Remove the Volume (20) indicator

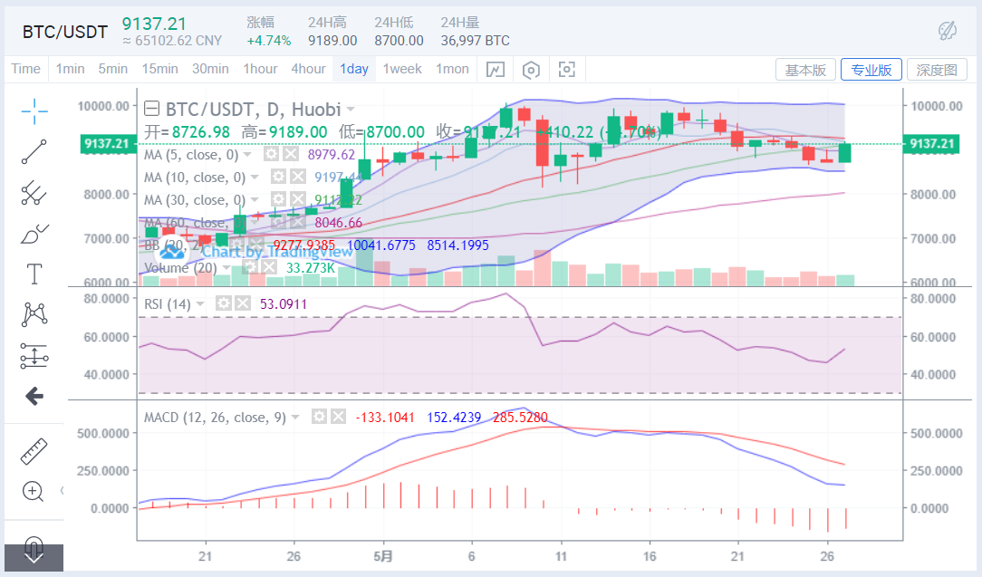click(x=269, y=267)
